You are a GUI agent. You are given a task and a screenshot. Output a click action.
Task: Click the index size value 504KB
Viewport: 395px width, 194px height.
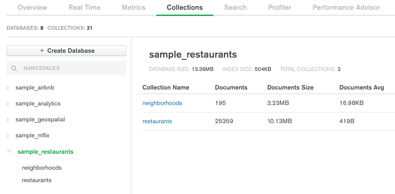(263, 69)
